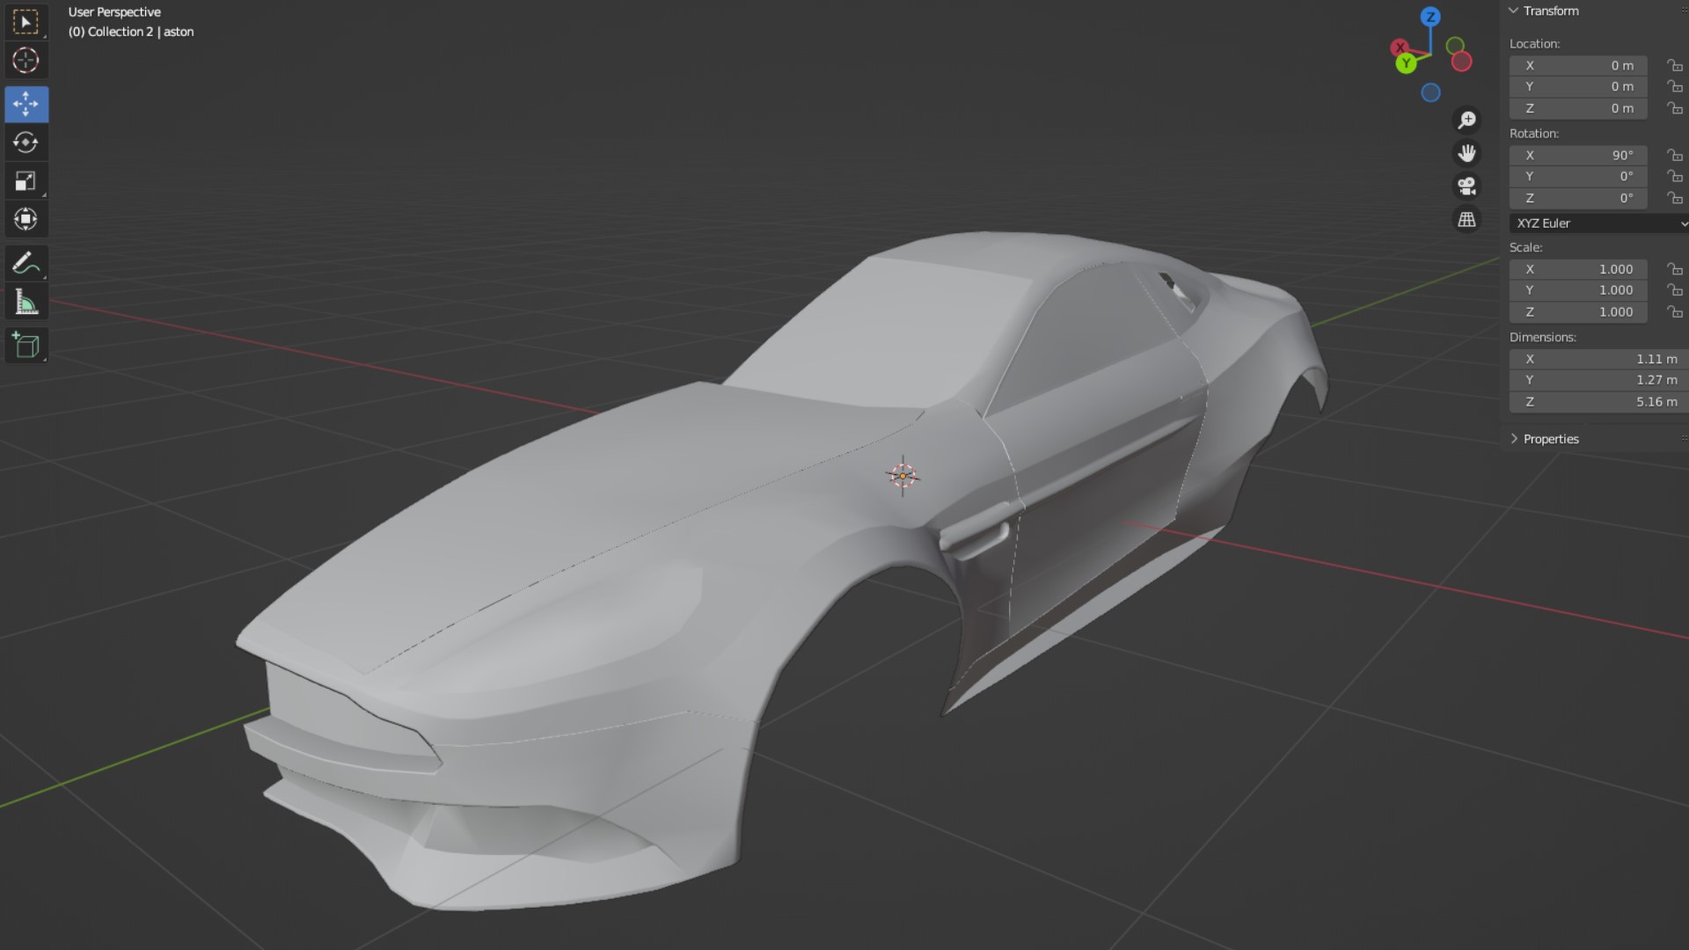1689x950 pixels.
Task: Click the viewport zoom magnifier icon
Action: (x=1466, y=120)
